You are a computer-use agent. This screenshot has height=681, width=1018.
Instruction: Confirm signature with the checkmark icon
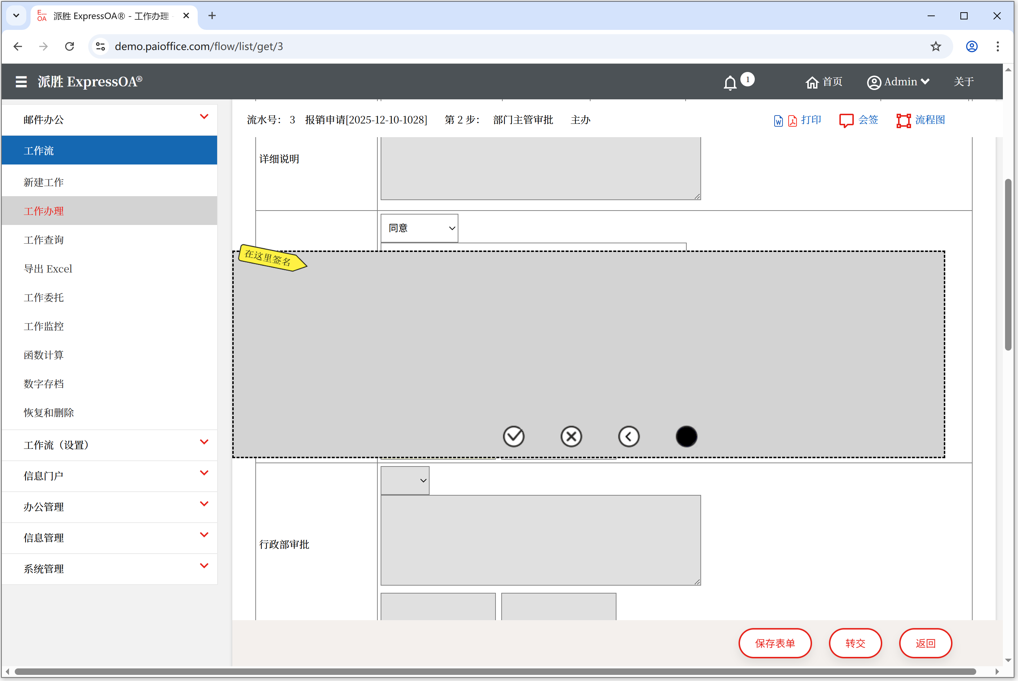pyautogui.click(x=514, y=437)
